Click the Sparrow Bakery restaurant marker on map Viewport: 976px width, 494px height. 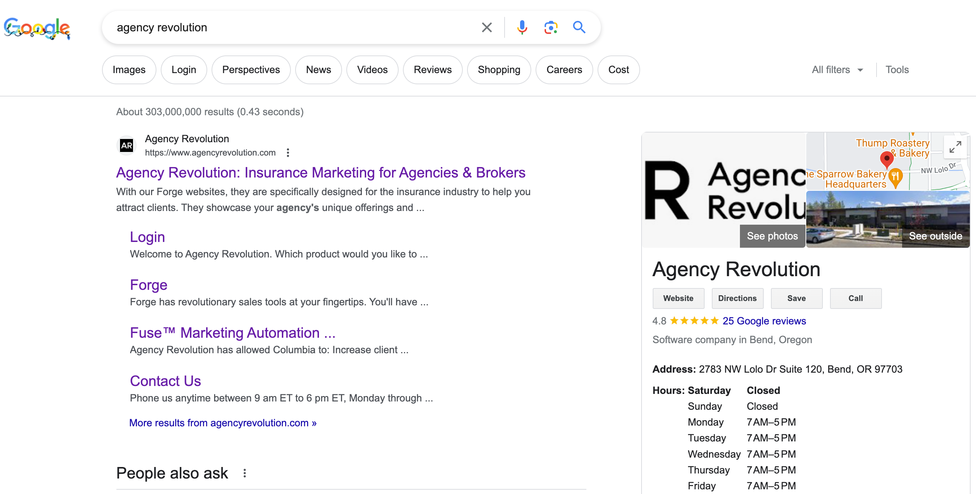click(895, 178)
